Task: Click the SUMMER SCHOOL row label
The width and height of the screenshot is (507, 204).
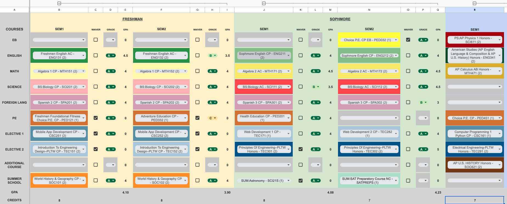Action: [15, 181]
